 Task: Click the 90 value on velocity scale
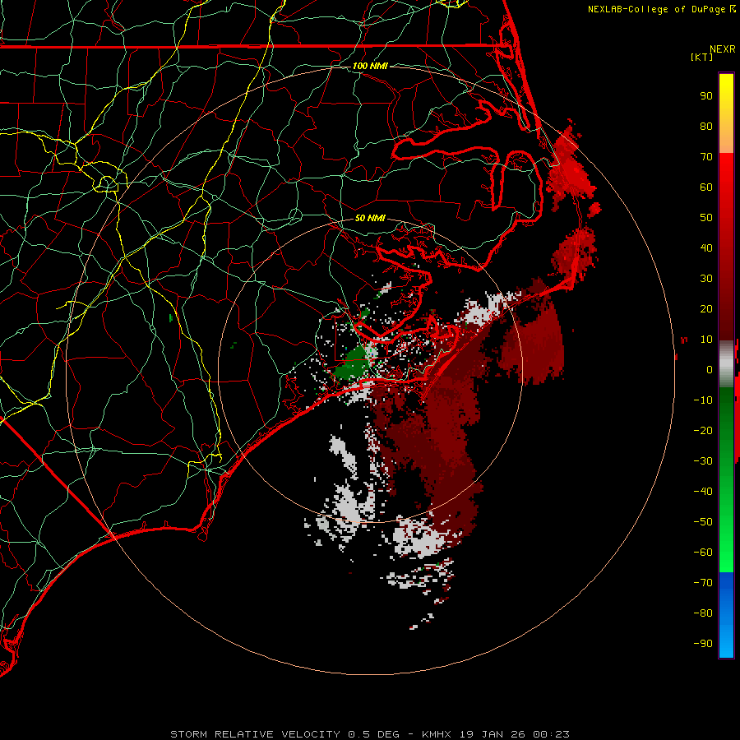click(706, 96)
